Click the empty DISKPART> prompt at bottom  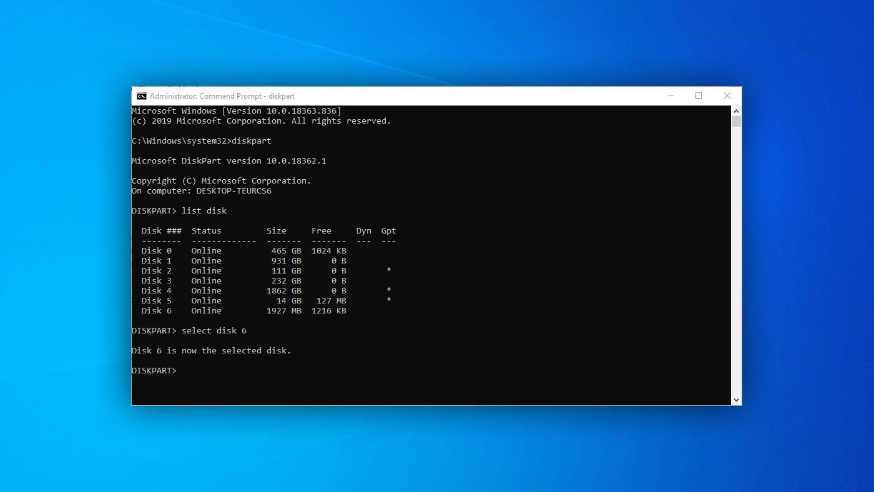click(154, 370)
